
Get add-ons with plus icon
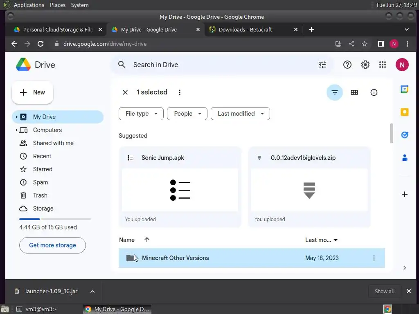coord(404,194)
